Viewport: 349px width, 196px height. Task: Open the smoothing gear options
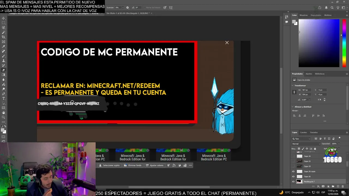pos(127,8)
